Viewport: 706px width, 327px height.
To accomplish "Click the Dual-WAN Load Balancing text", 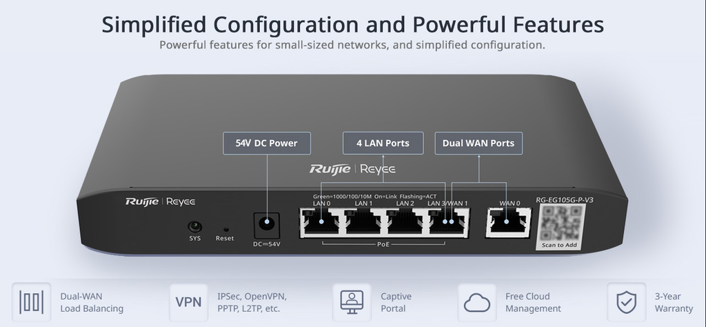I will pos(92,302).
